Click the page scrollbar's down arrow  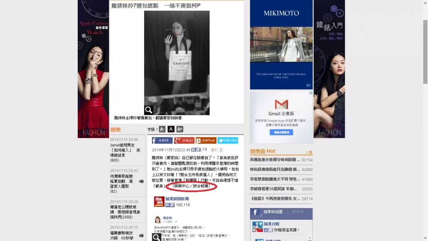(425, 239)
